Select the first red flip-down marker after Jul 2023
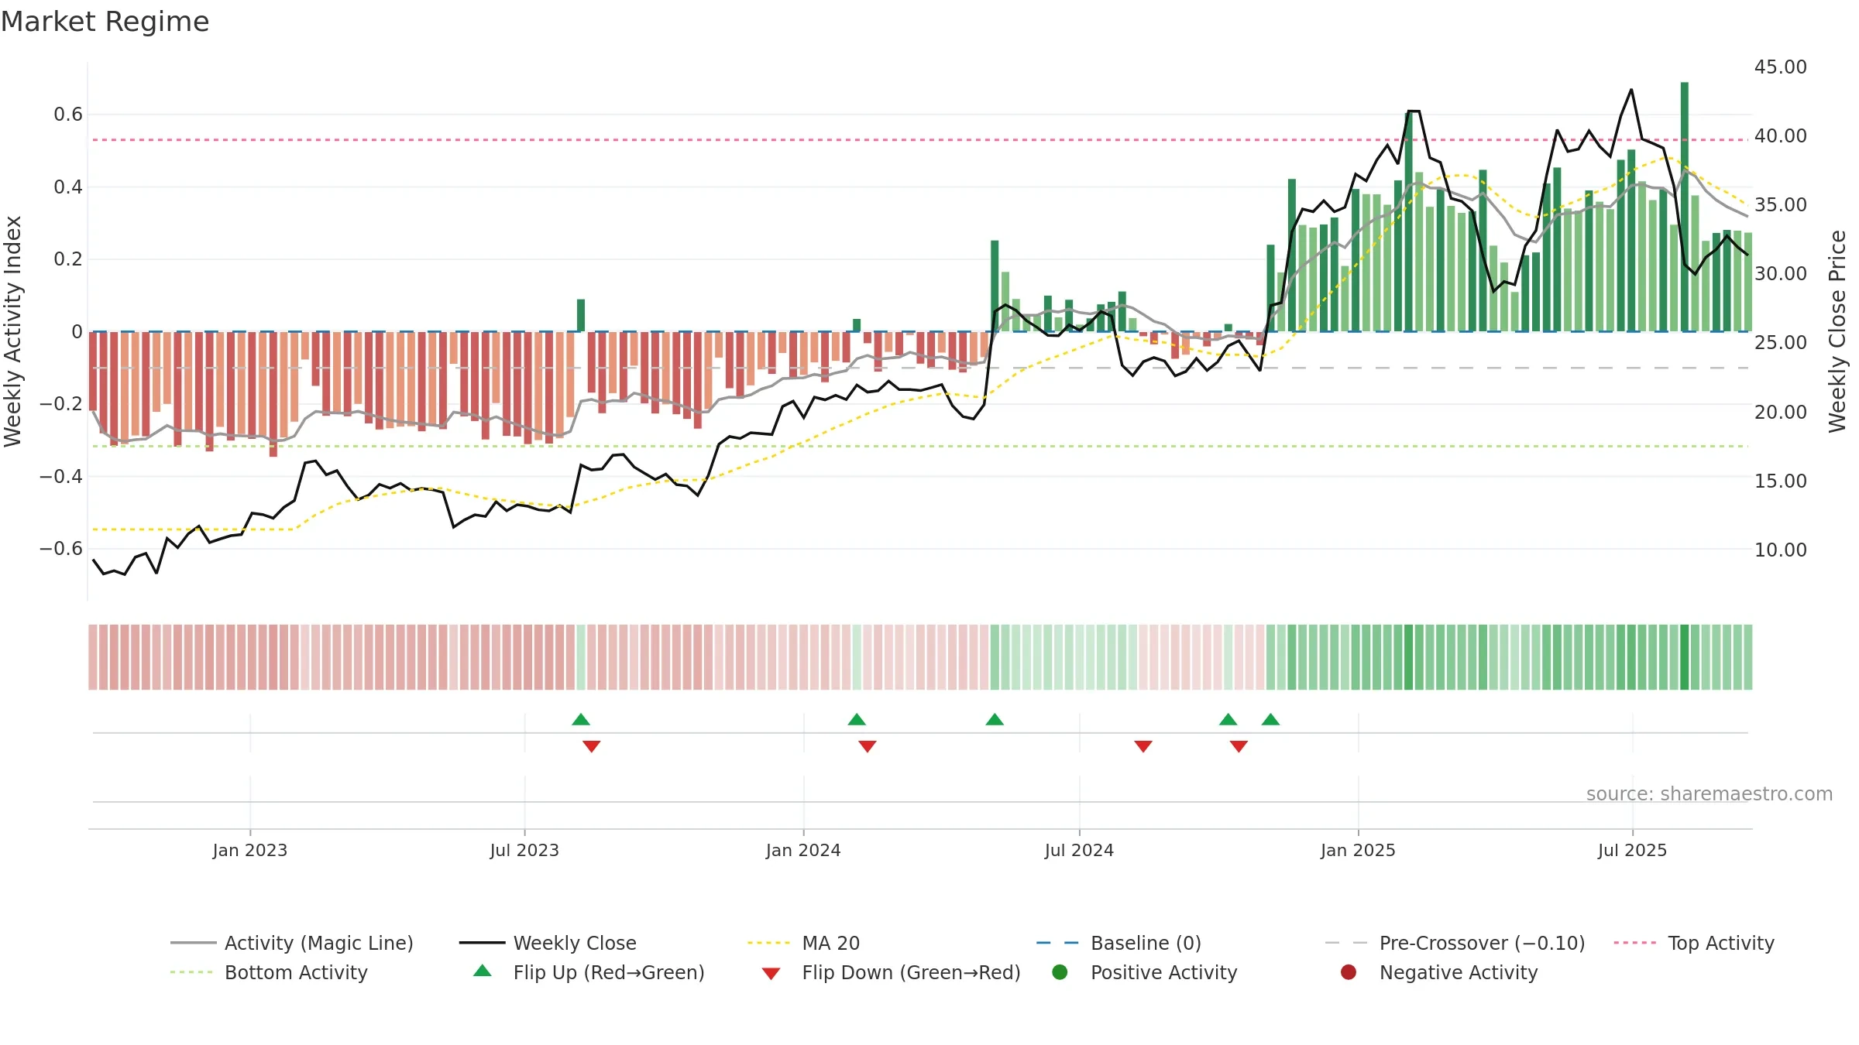 click(x=592, y=746)
